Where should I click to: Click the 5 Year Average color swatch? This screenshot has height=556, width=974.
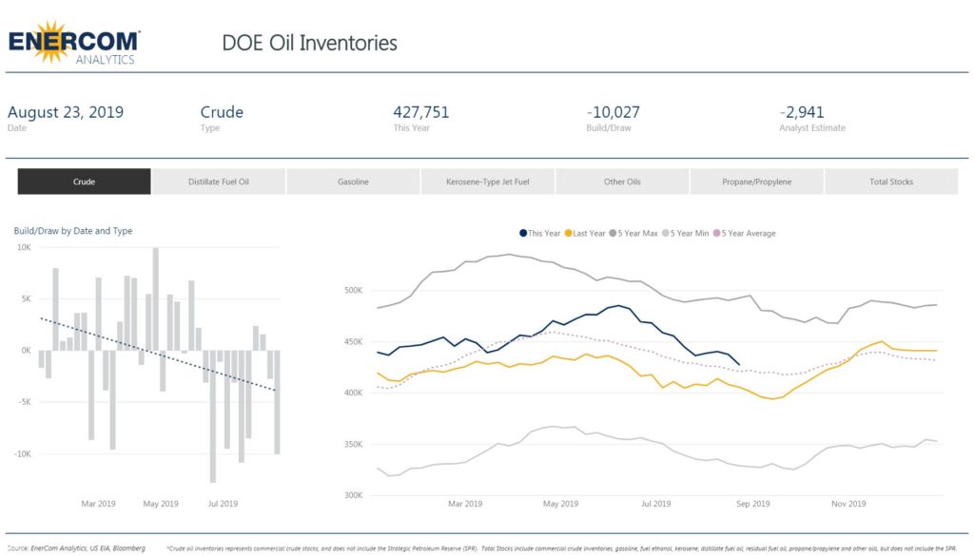click(x=717, y=233)
